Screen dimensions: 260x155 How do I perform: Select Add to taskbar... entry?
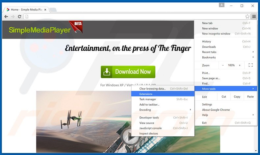click(163, 105)
